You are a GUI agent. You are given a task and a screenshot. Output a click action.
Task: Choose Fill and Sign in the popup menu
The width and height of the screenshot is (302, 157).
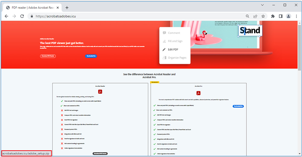click(x=175, y=41)
